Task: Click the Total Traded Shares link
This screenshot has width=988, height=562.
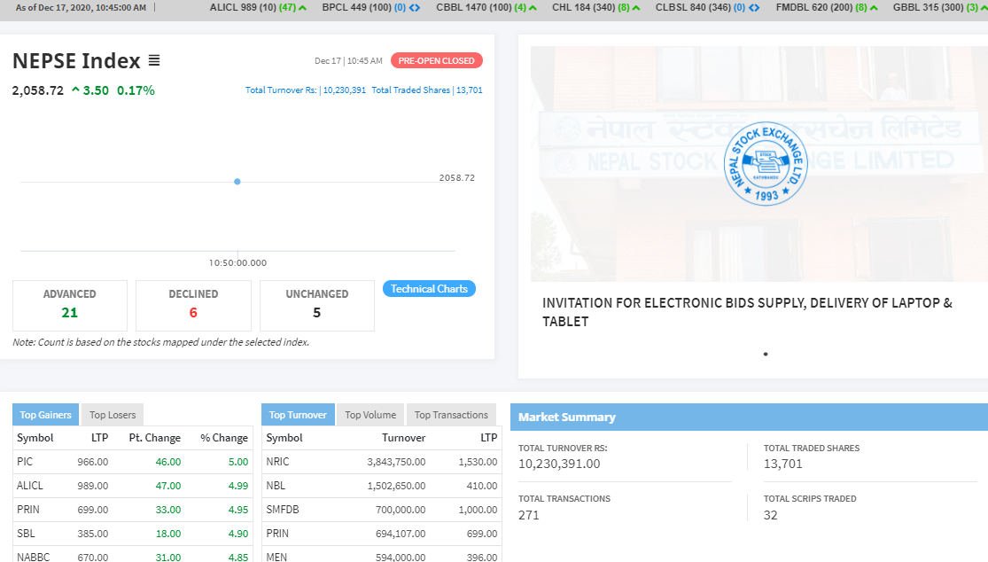Action: coord(427,90)
